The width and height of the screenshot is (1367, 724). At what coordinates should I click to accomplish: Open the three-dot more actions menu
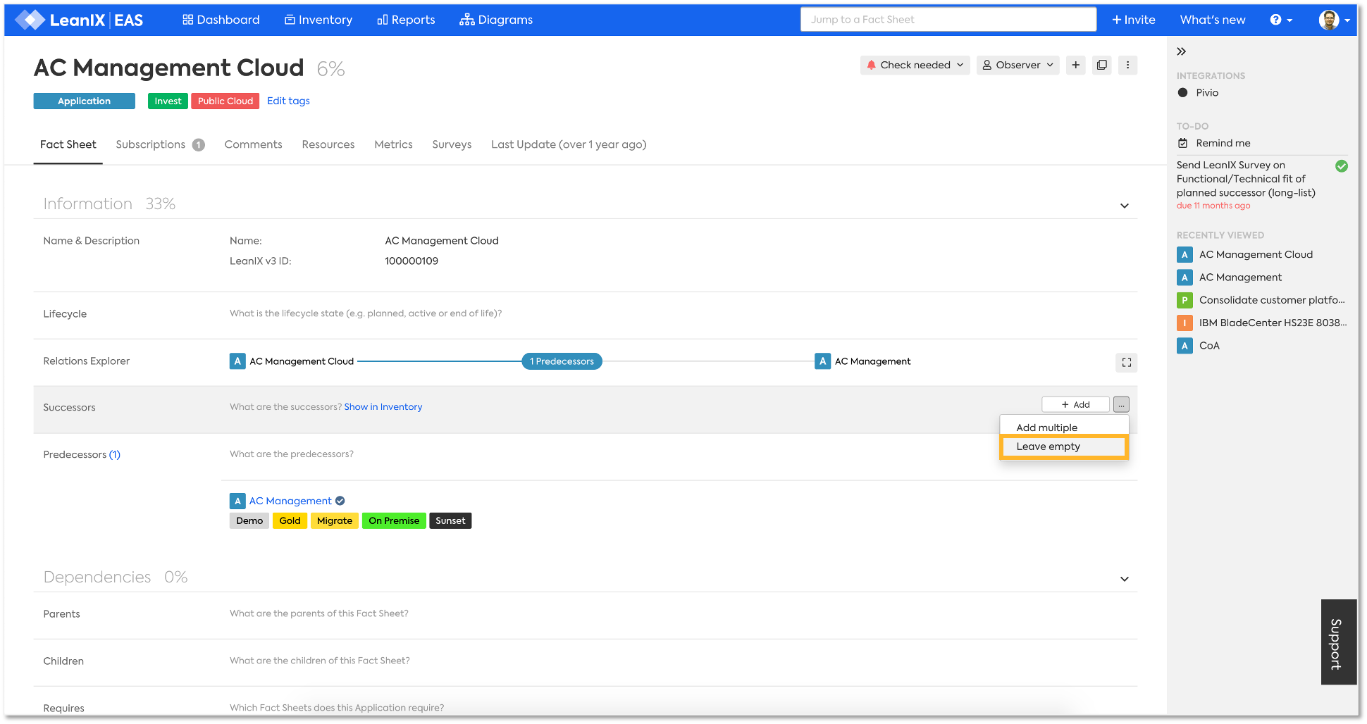coord(1127,65)
